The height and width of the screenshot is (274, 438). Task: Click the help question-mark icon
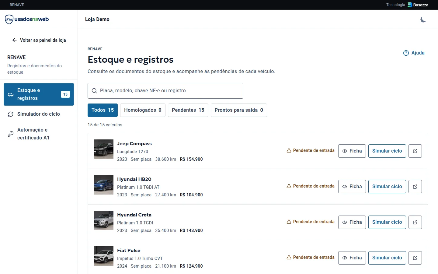[406, 53]
